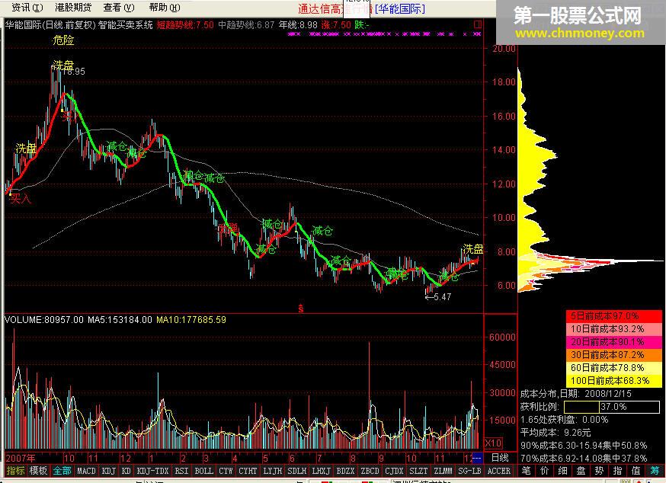This screenshot has width=666, height=483.
Task: Click the 2007年 label on the timeline
Action: 21,459
